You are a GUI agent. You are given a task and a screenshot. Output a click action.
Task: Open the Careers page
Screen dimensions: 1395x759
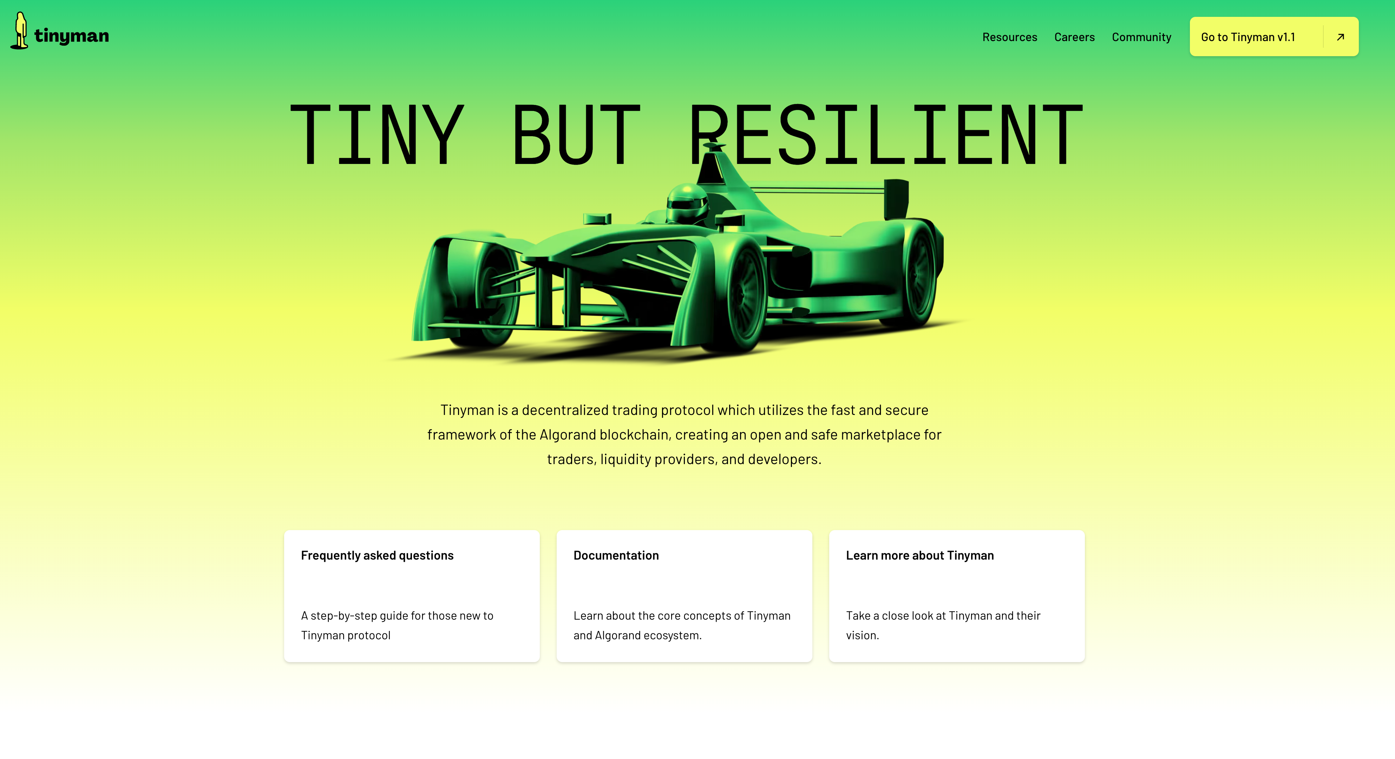point(1074,37)
